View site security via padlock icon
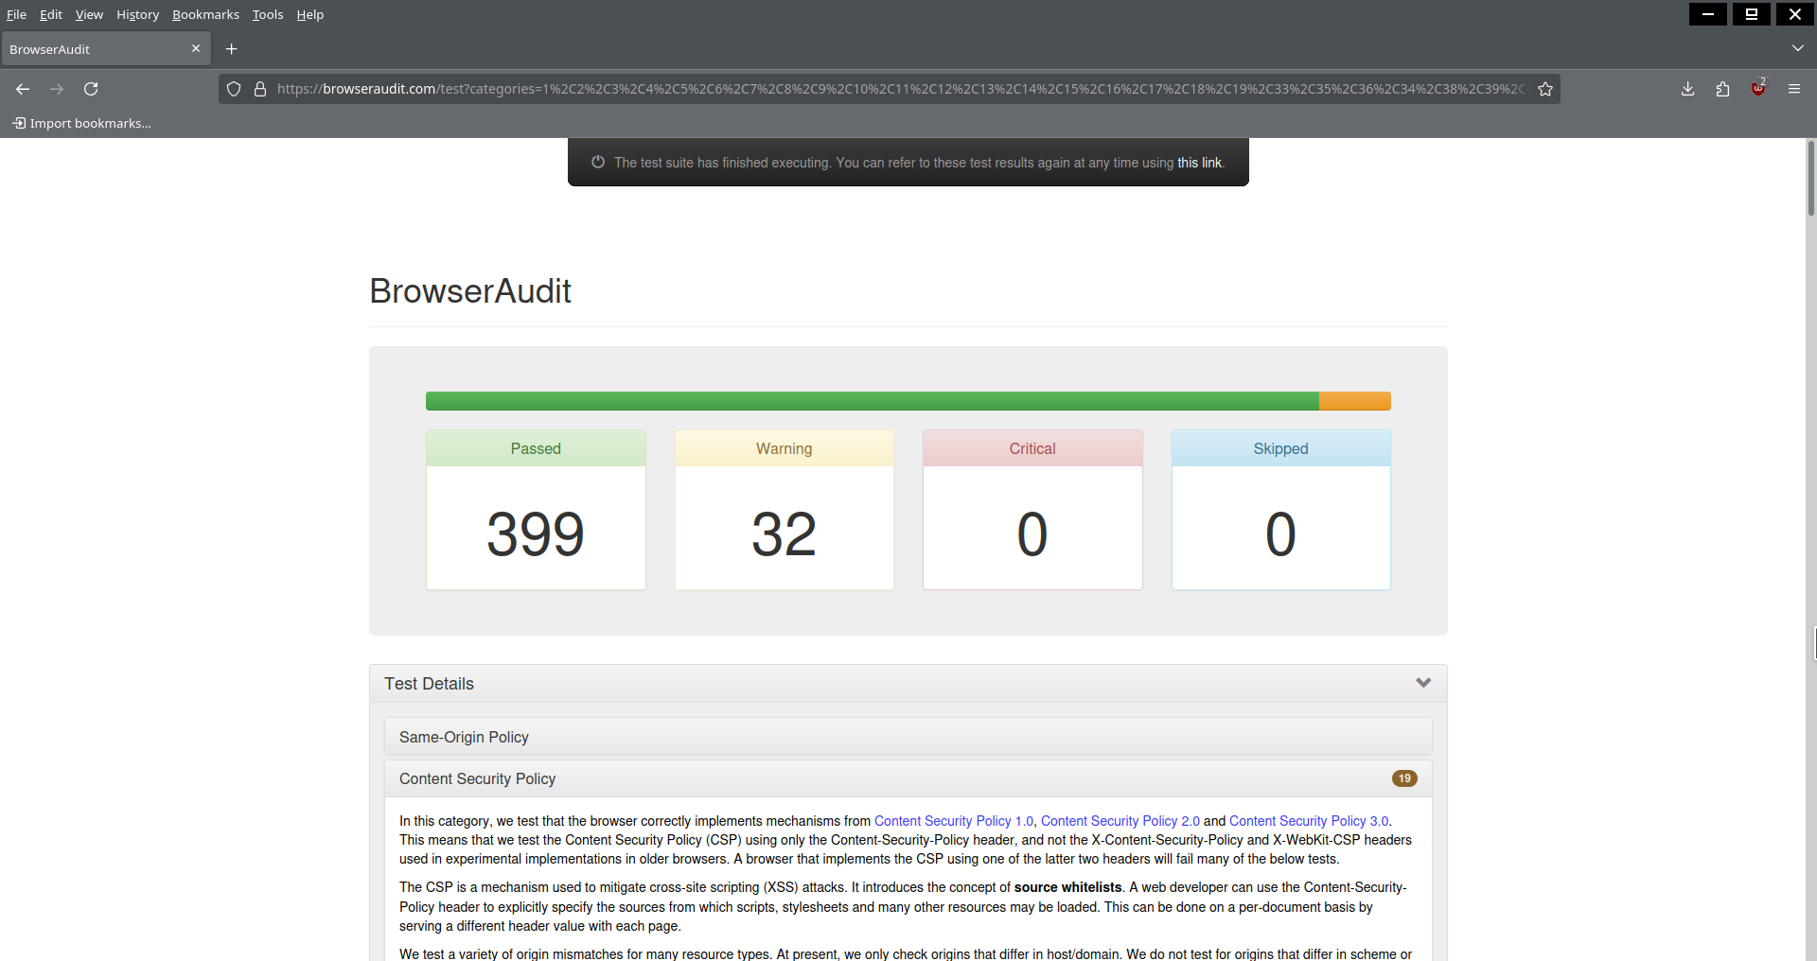 pos(260,89)
